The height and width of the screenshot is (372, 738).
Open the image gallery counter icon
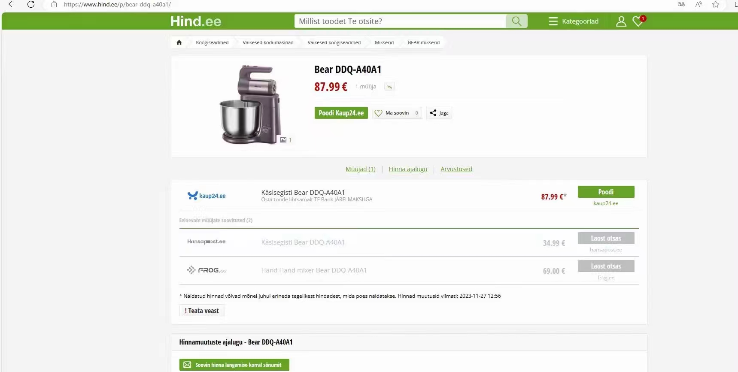285,140
